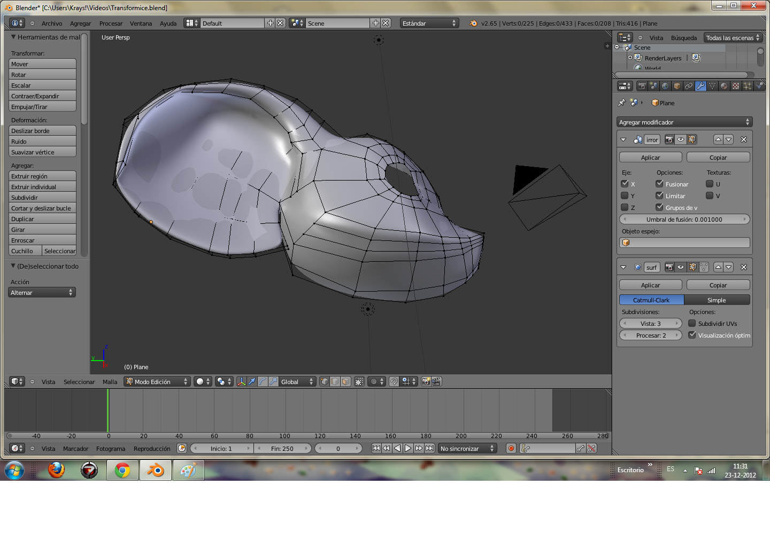Open the Archivo menu

[52, 24]
